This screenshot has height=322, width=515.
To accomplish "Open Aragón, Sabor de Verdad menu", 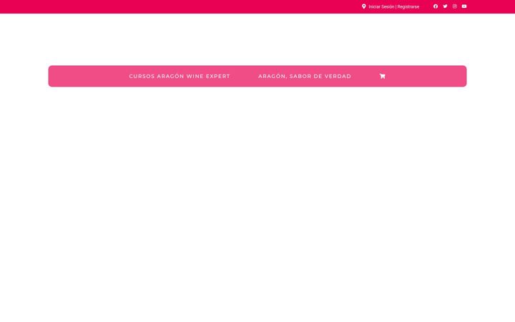I will point(305,77).
